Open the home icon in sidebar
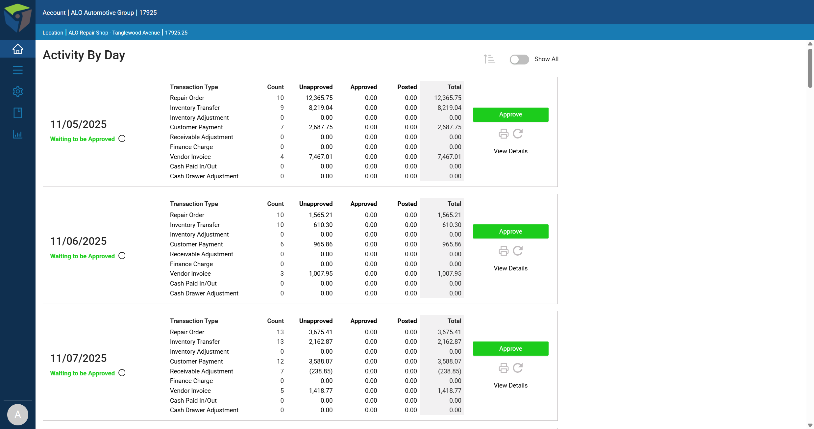 tap(18, 49)
